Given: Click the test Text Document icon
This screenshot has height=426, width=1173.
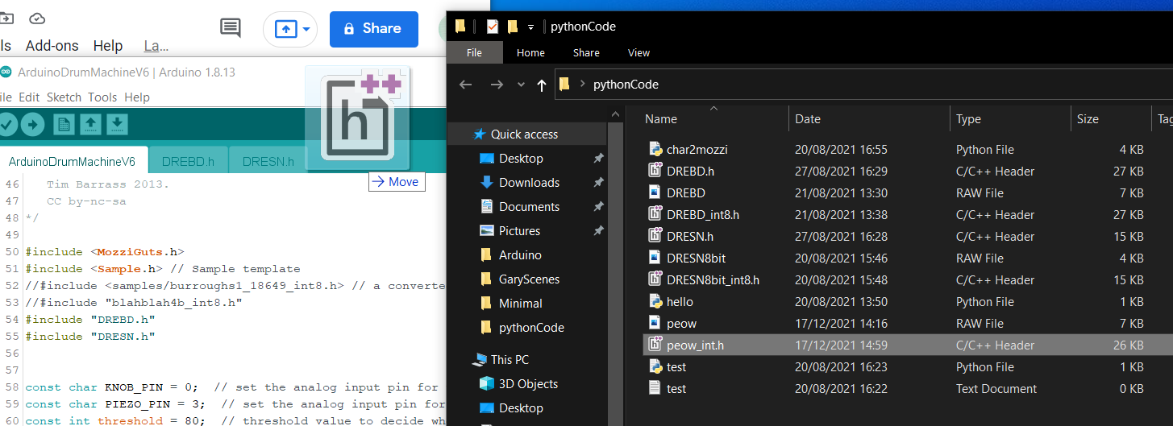Looking at the screenshot, I should tap(655, 389).
